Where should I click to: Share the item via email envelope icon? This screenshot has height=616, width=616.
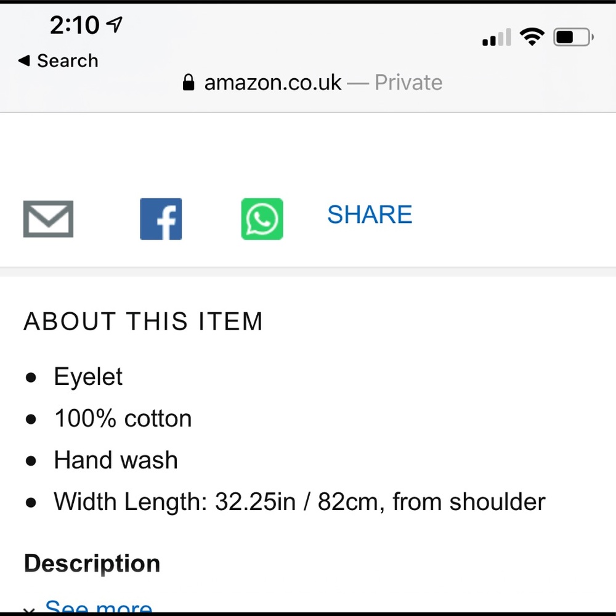click(48, 219)
